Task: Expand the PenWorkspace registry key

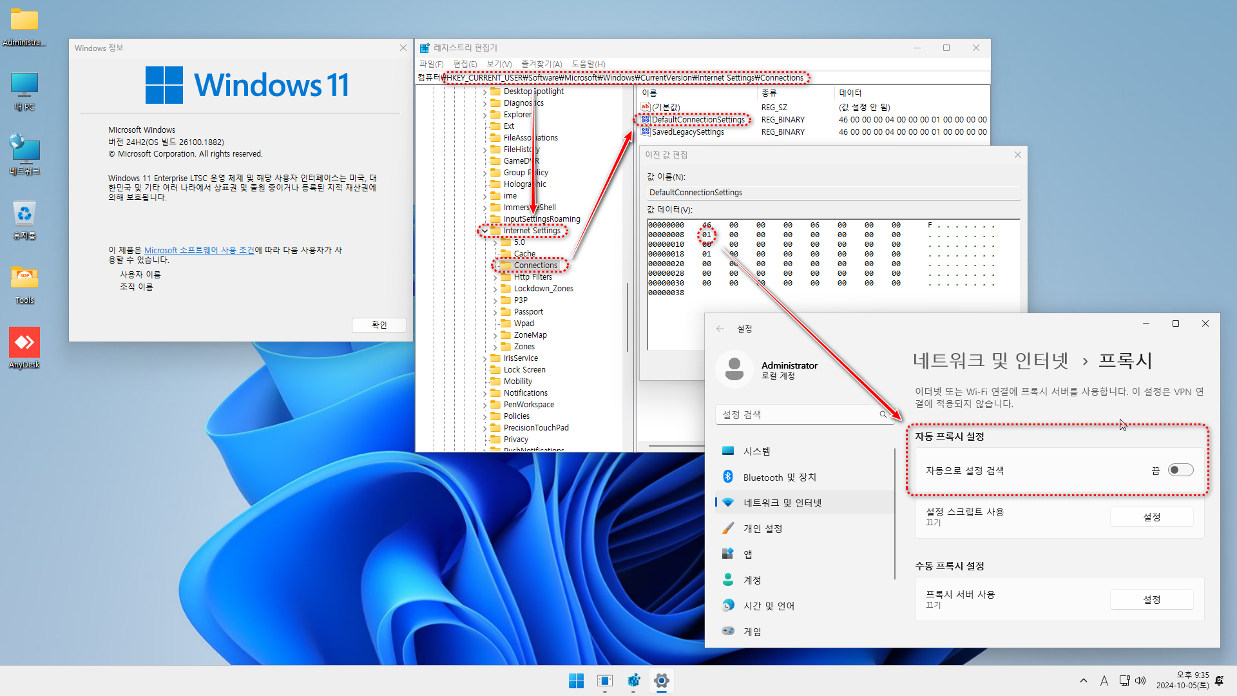Action: [485, 405]
